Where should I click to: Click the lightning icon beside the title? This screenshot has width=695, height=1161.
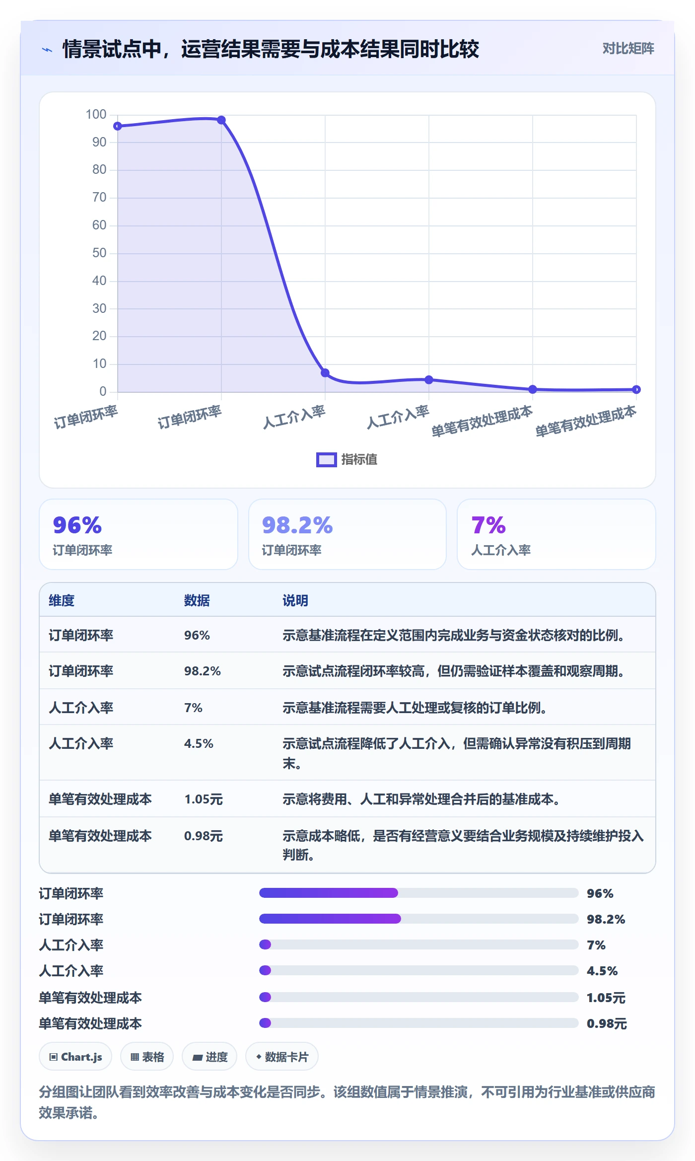point(47,50)
